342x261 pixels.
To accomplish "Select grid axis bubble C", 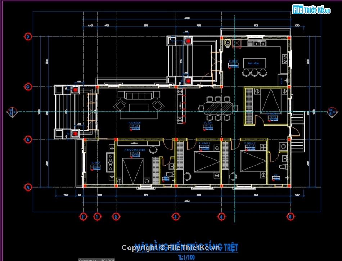I will (28, 87).
